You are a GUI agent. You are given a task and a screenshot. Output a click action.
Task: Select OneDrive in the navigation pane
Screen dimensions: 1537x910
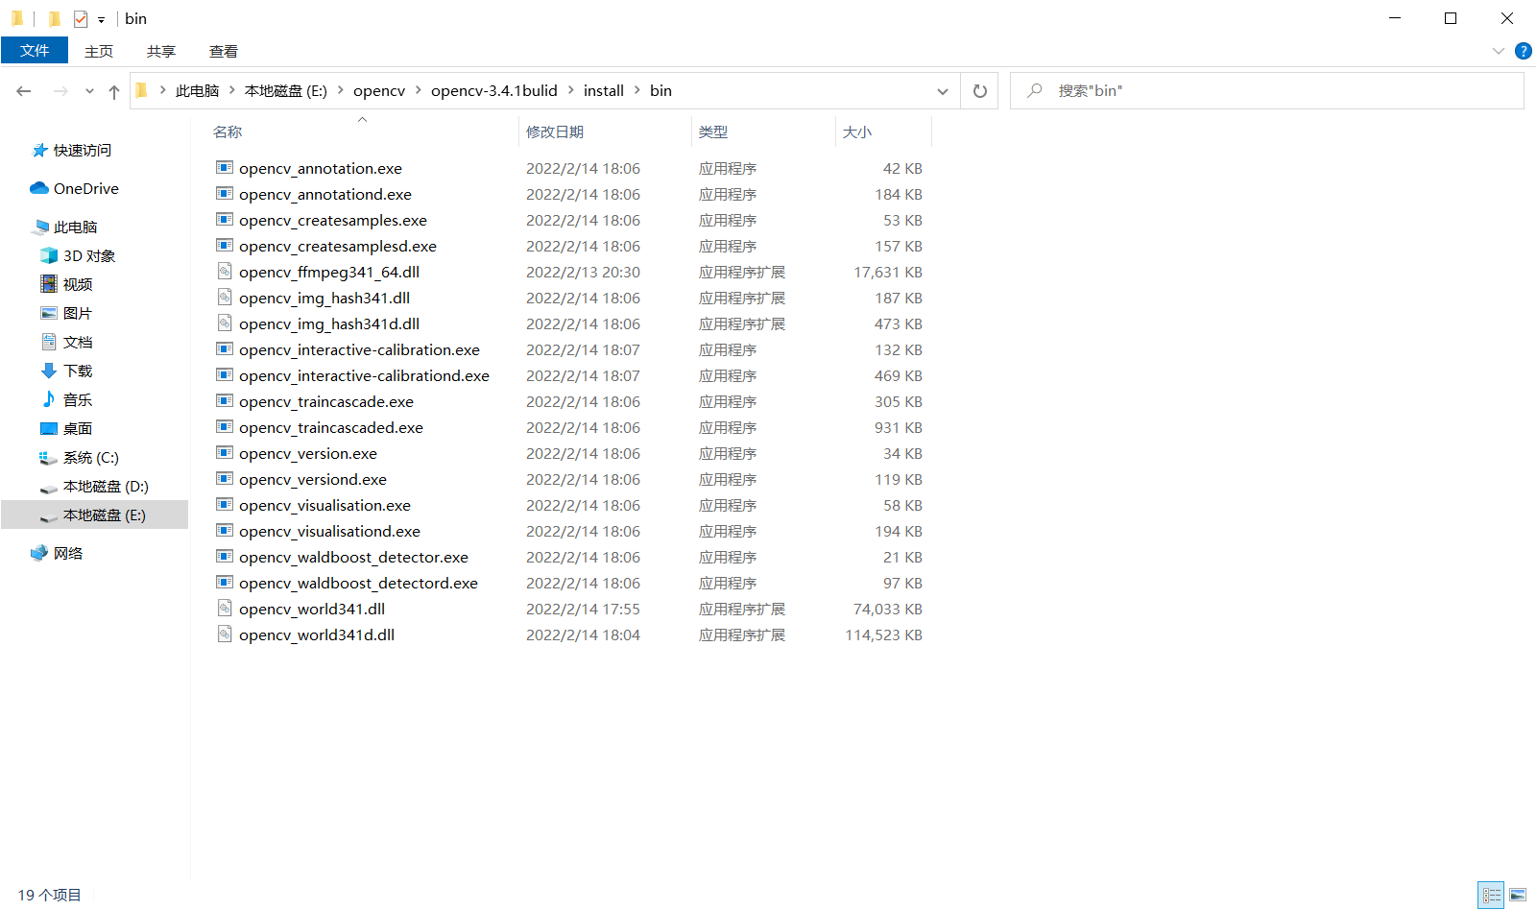tap(84, 188)
